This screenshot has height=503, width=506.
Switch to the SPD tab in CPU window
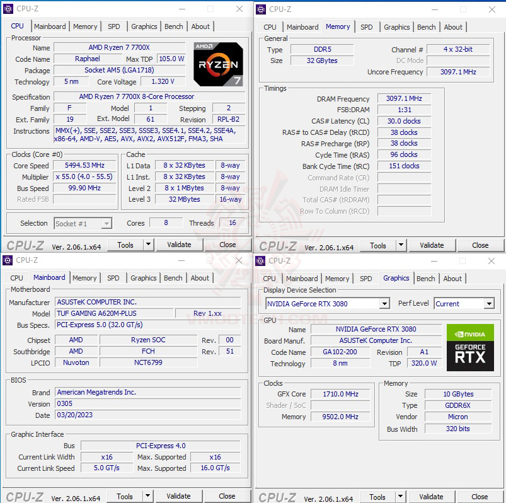(114, 26)
